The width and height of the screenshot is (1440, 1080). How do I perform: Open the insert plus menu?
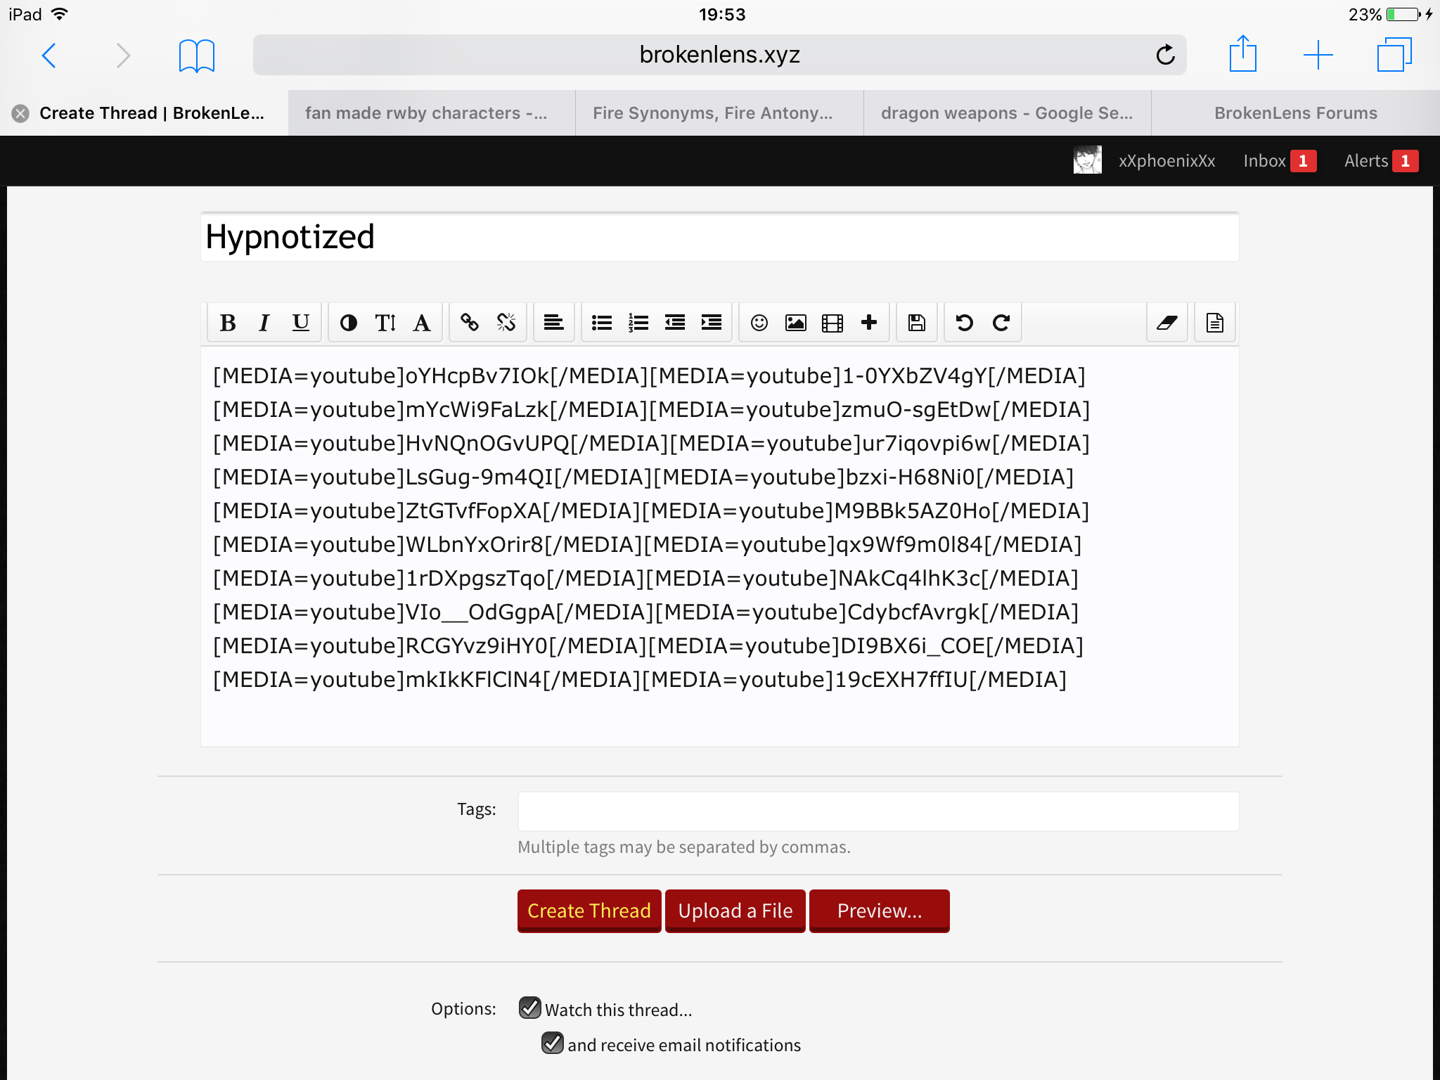868,323
